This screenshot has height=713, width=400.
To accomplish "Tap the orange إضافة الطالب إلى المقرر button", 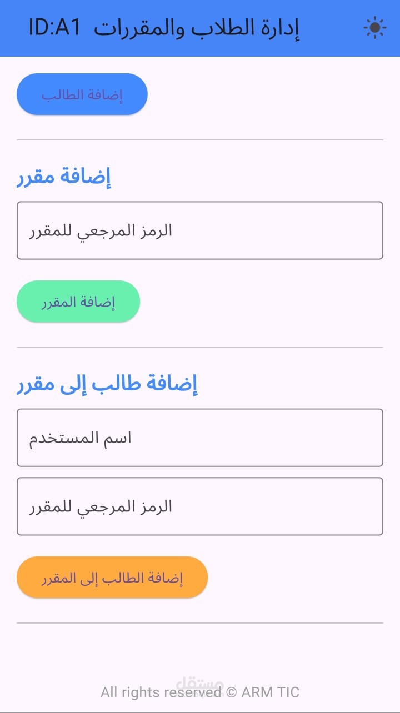I will [112, 578].
